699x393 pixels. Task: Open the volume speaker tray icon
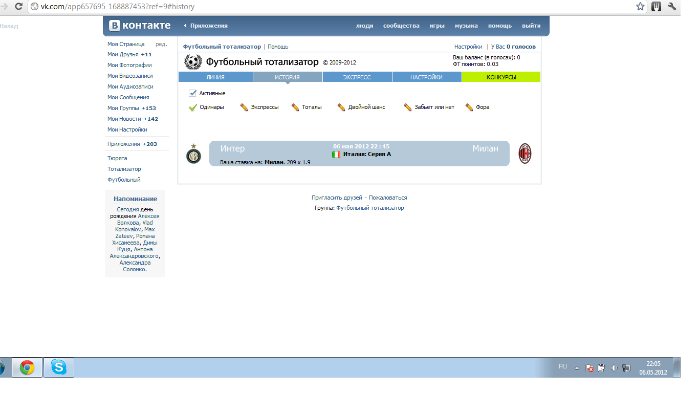point(614,367)
